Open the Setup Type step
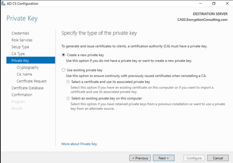This screenshot has height=163, width=233. pyautogui.click(x=20, y=47)
